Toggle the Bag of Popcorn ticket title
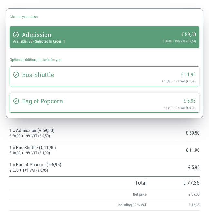 point(42,101)
